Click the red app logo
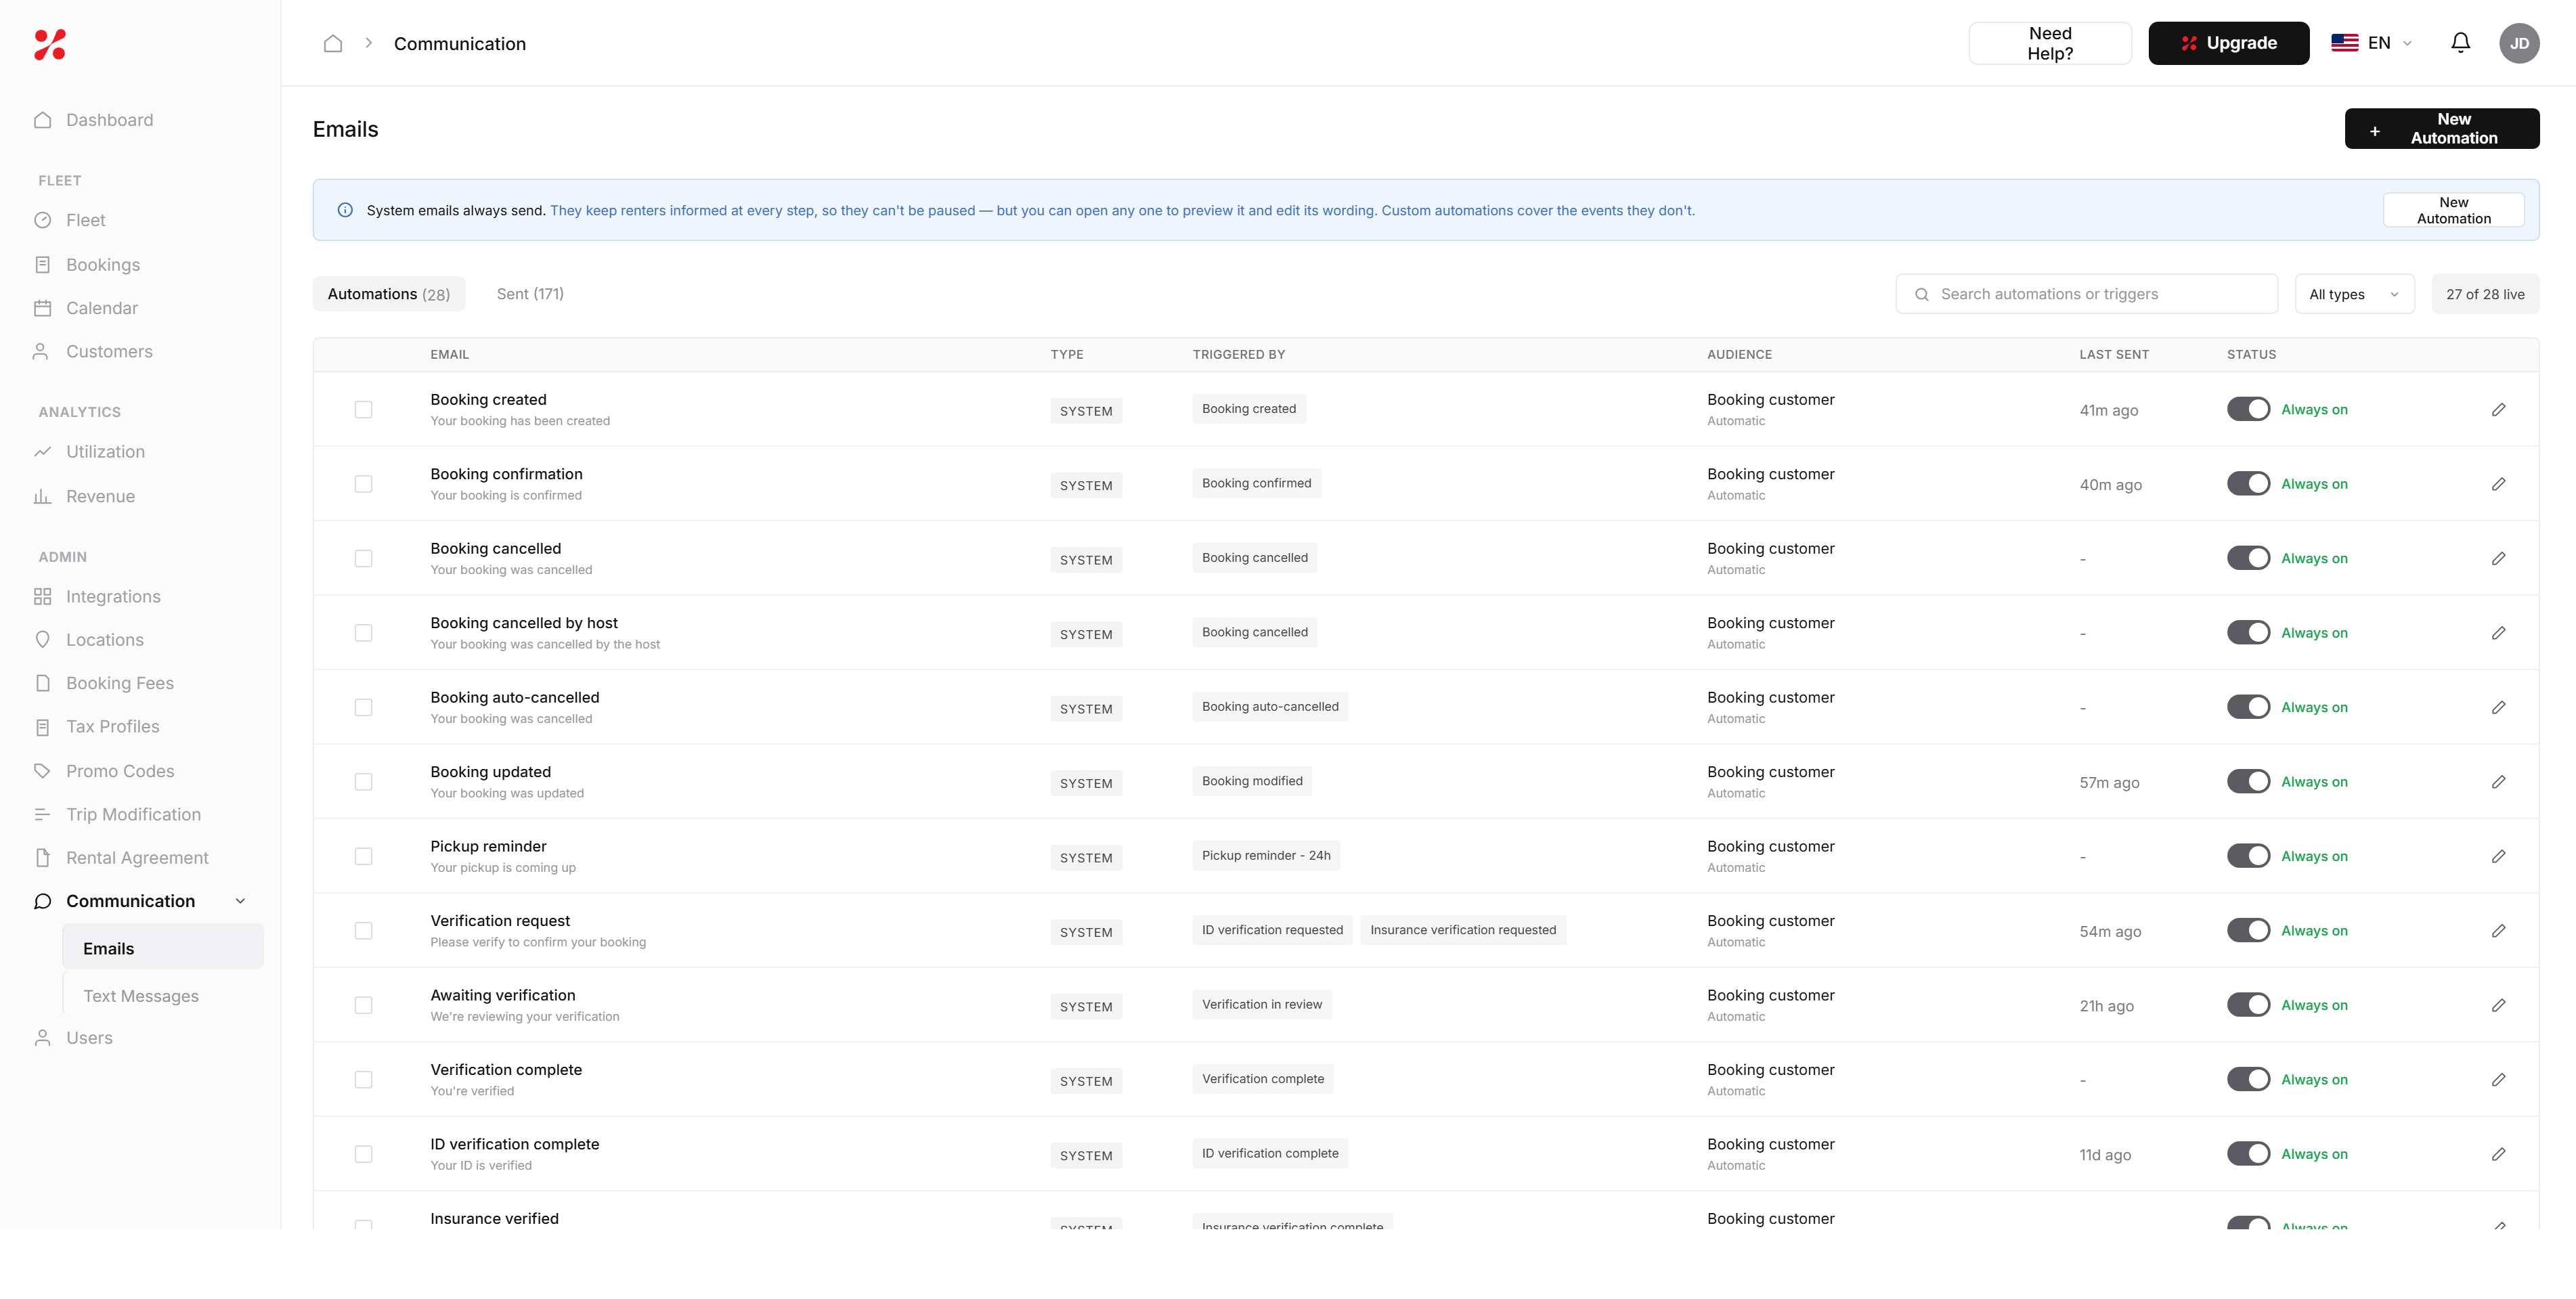Viewport: 2576px width, 1299px height. [x=50, y=44]
